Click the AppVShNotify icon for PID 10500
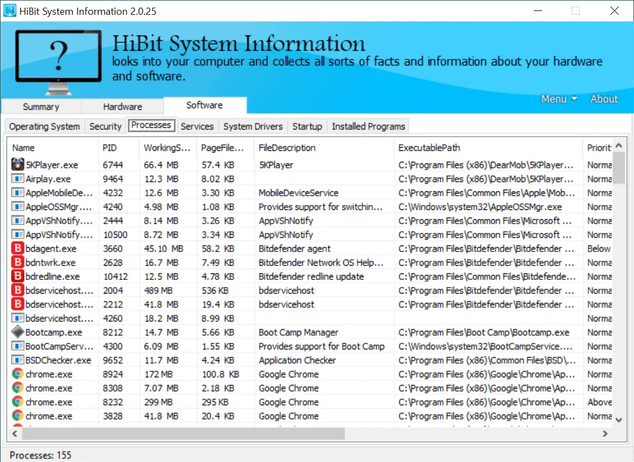Viewport: 634px width, 462px height. coord(18,234)
